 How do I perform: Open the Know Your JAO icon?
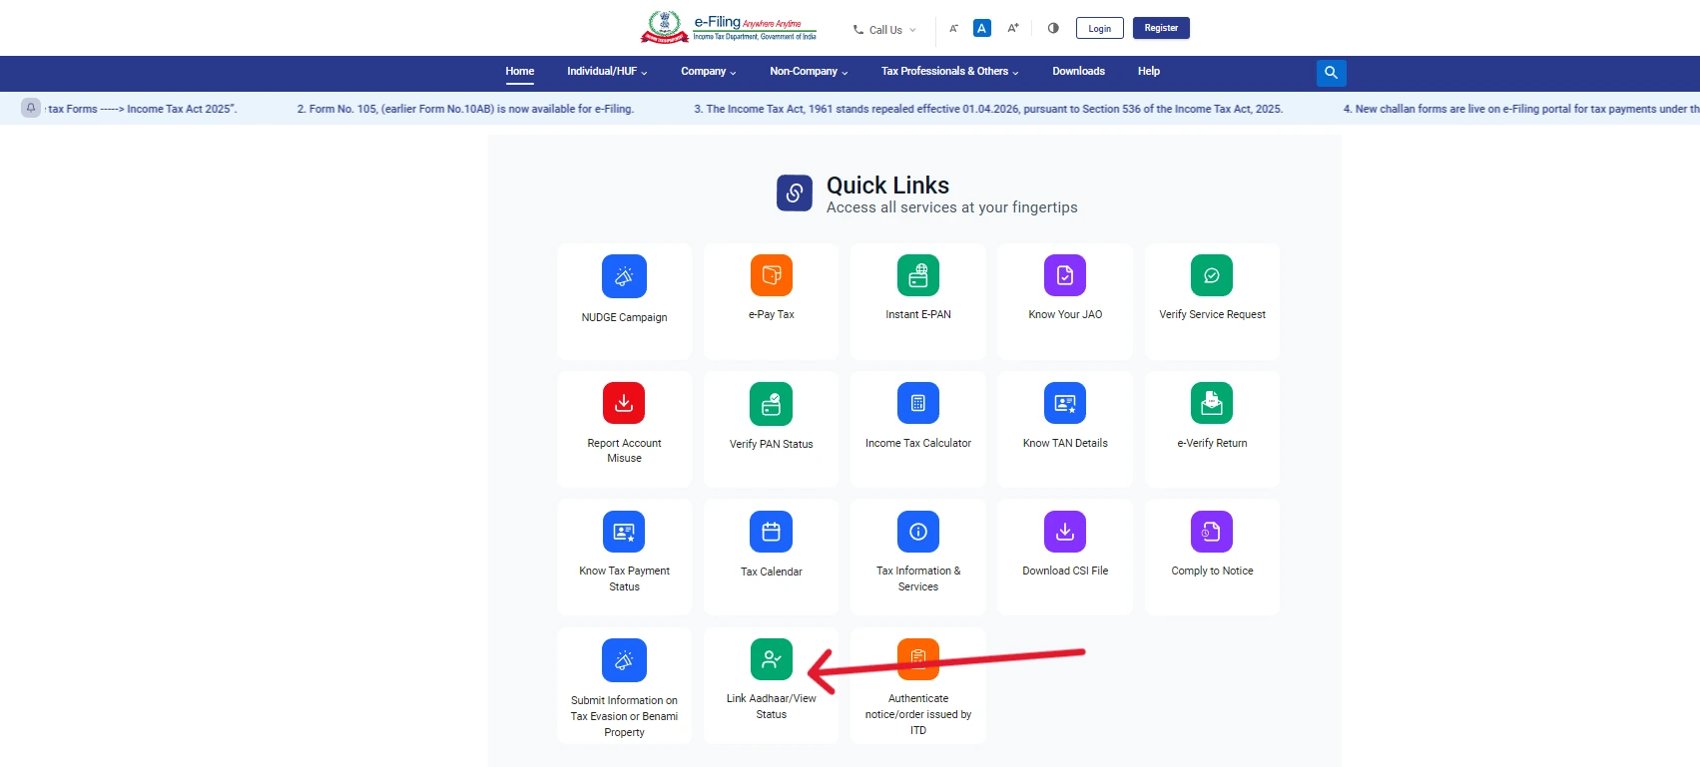pyautogui.click(x=1065, y=275)
